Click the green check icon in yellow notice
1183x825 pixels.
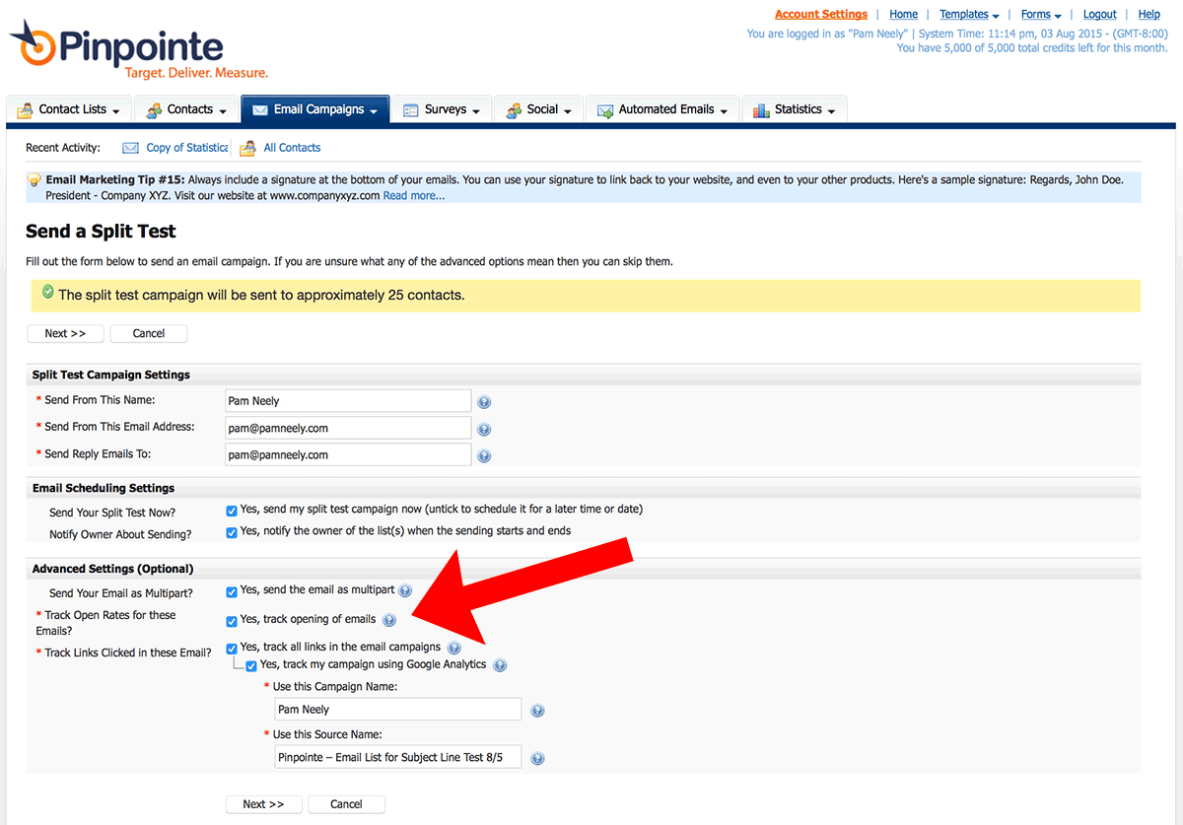(47, 293)
